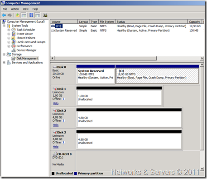207x179 pixels.
Task: Sort by the Capacity column header
Action: [x=195, y=22]
